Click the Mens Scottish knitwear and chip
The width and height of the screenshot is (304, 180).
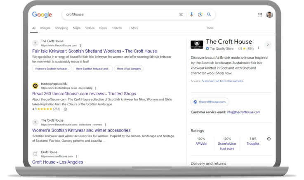click(x=93, y=69)
